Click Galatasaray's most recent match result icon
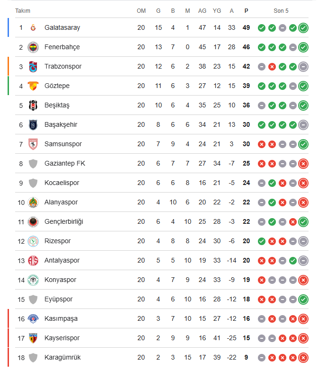Screen dimensions: 318x370 (x=303, y=28)
